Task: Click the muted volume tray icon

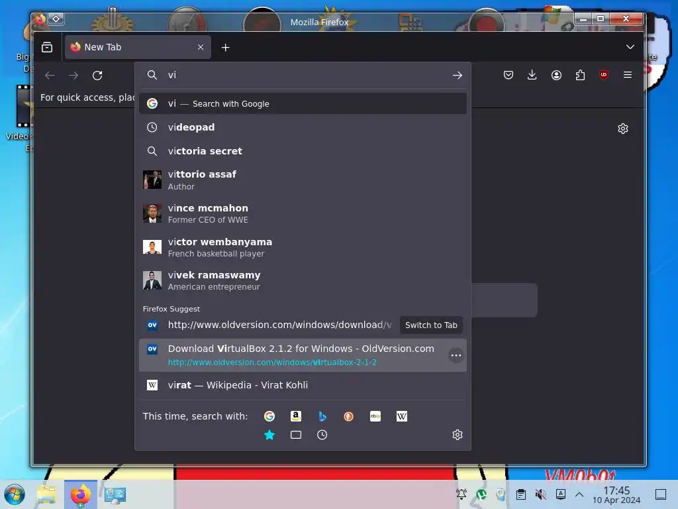Action: pos(540,494)
